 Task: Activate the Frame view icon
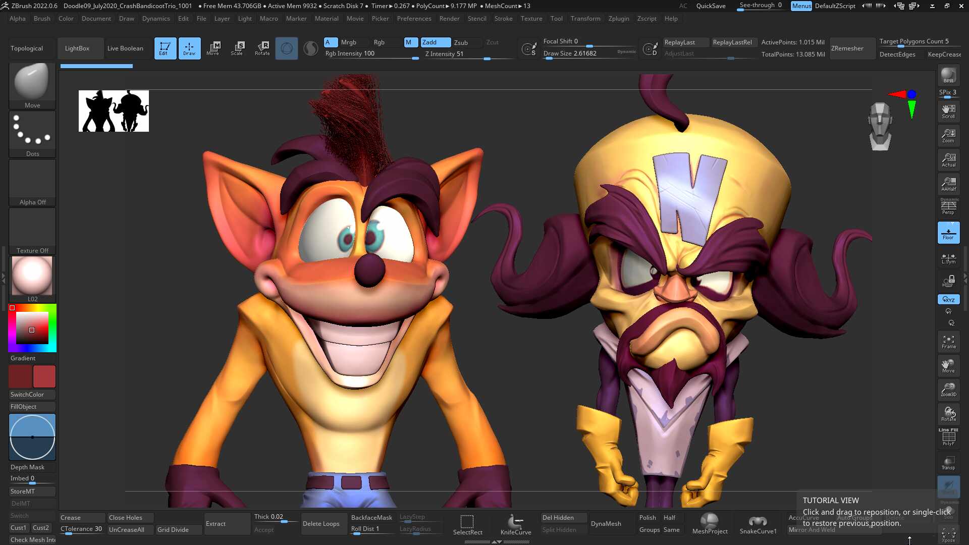coord(948,342)
